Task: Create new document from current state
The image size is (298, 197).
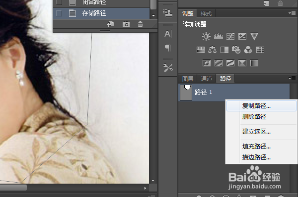Action: tap(110, 24)
